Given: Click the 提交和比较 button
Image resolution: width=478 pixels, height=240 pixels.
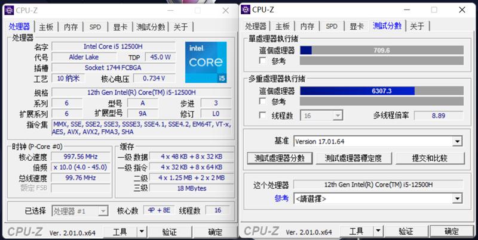Looking at the screenshot, I should pyautogui.click(x=430, y=158).
